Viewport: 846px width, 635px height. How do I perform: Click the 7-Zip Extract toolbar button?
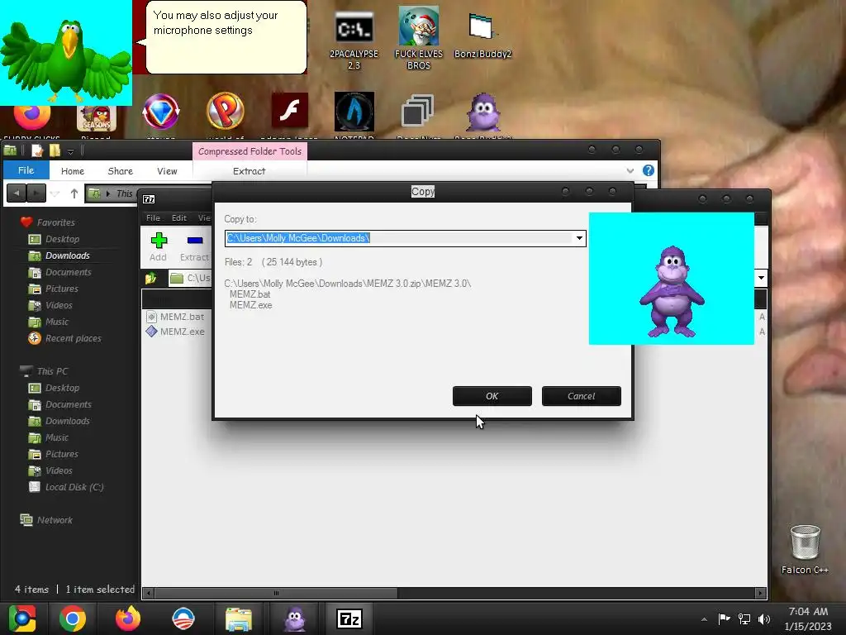point(194,246)
